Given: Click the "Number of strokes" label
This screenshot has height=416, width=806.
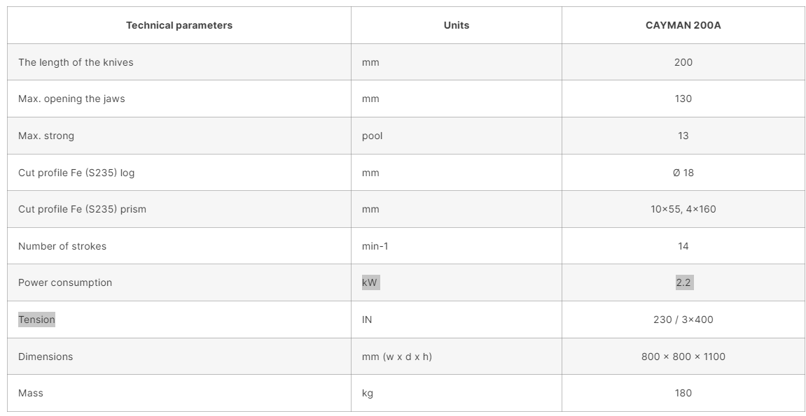Looking at the screenshot, I should pyautogui.click(x=62, y=246).
